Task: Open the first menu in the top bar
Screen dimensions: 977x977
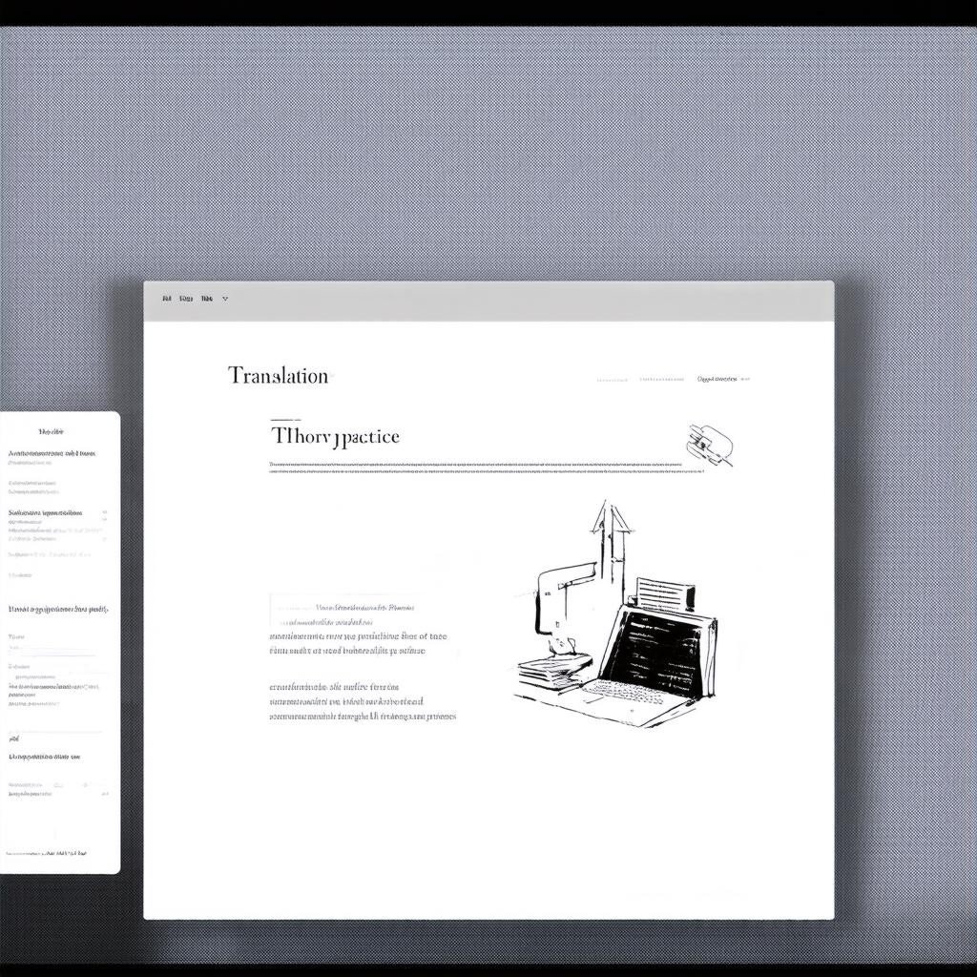Action: (x=167, y=299)
